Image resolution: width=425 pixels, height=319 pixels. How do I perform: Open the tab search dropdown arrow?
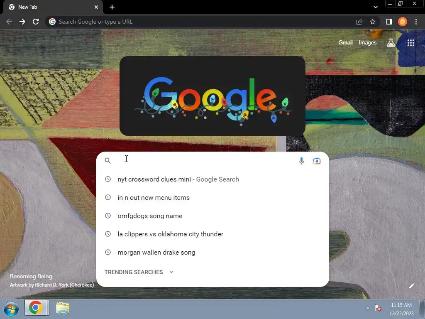[375, 7]
